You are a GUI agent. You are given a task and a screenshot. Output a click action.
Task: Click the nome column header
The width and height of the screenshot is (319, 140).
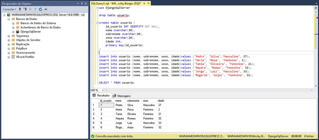point(120,100)
